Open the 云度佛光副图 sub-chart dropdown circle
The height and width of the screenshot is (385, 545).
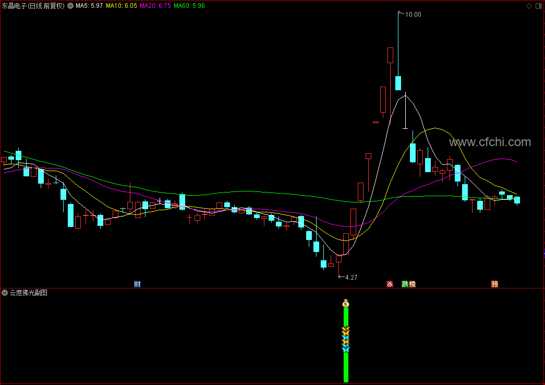point(5,293)
